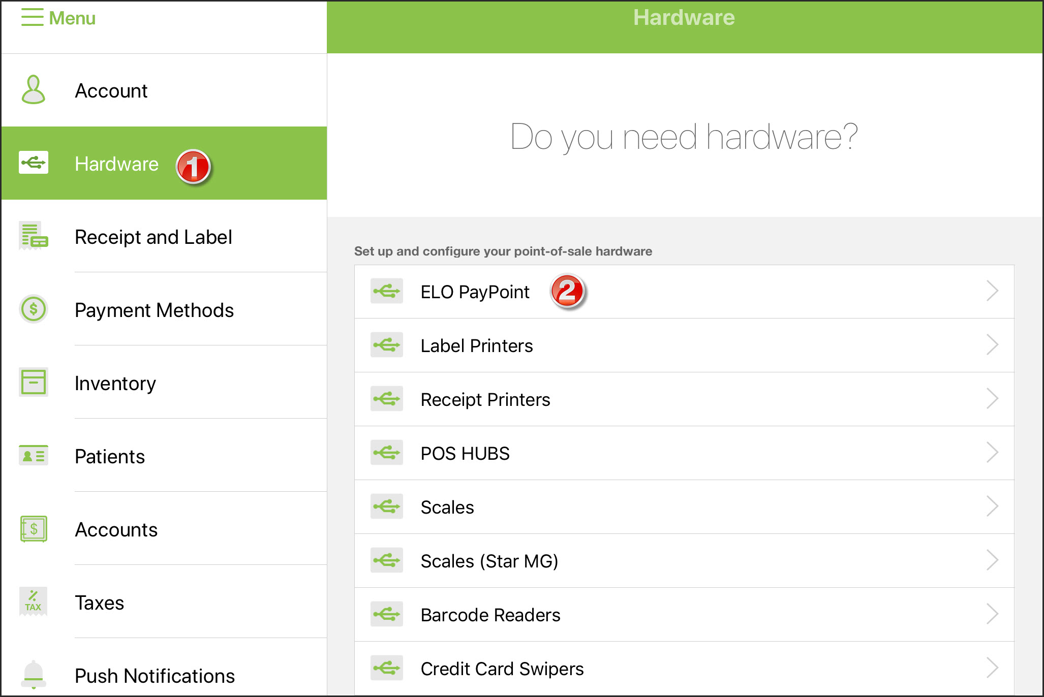
Task: Click the Patients ID card icon
Action: point(34,455)
